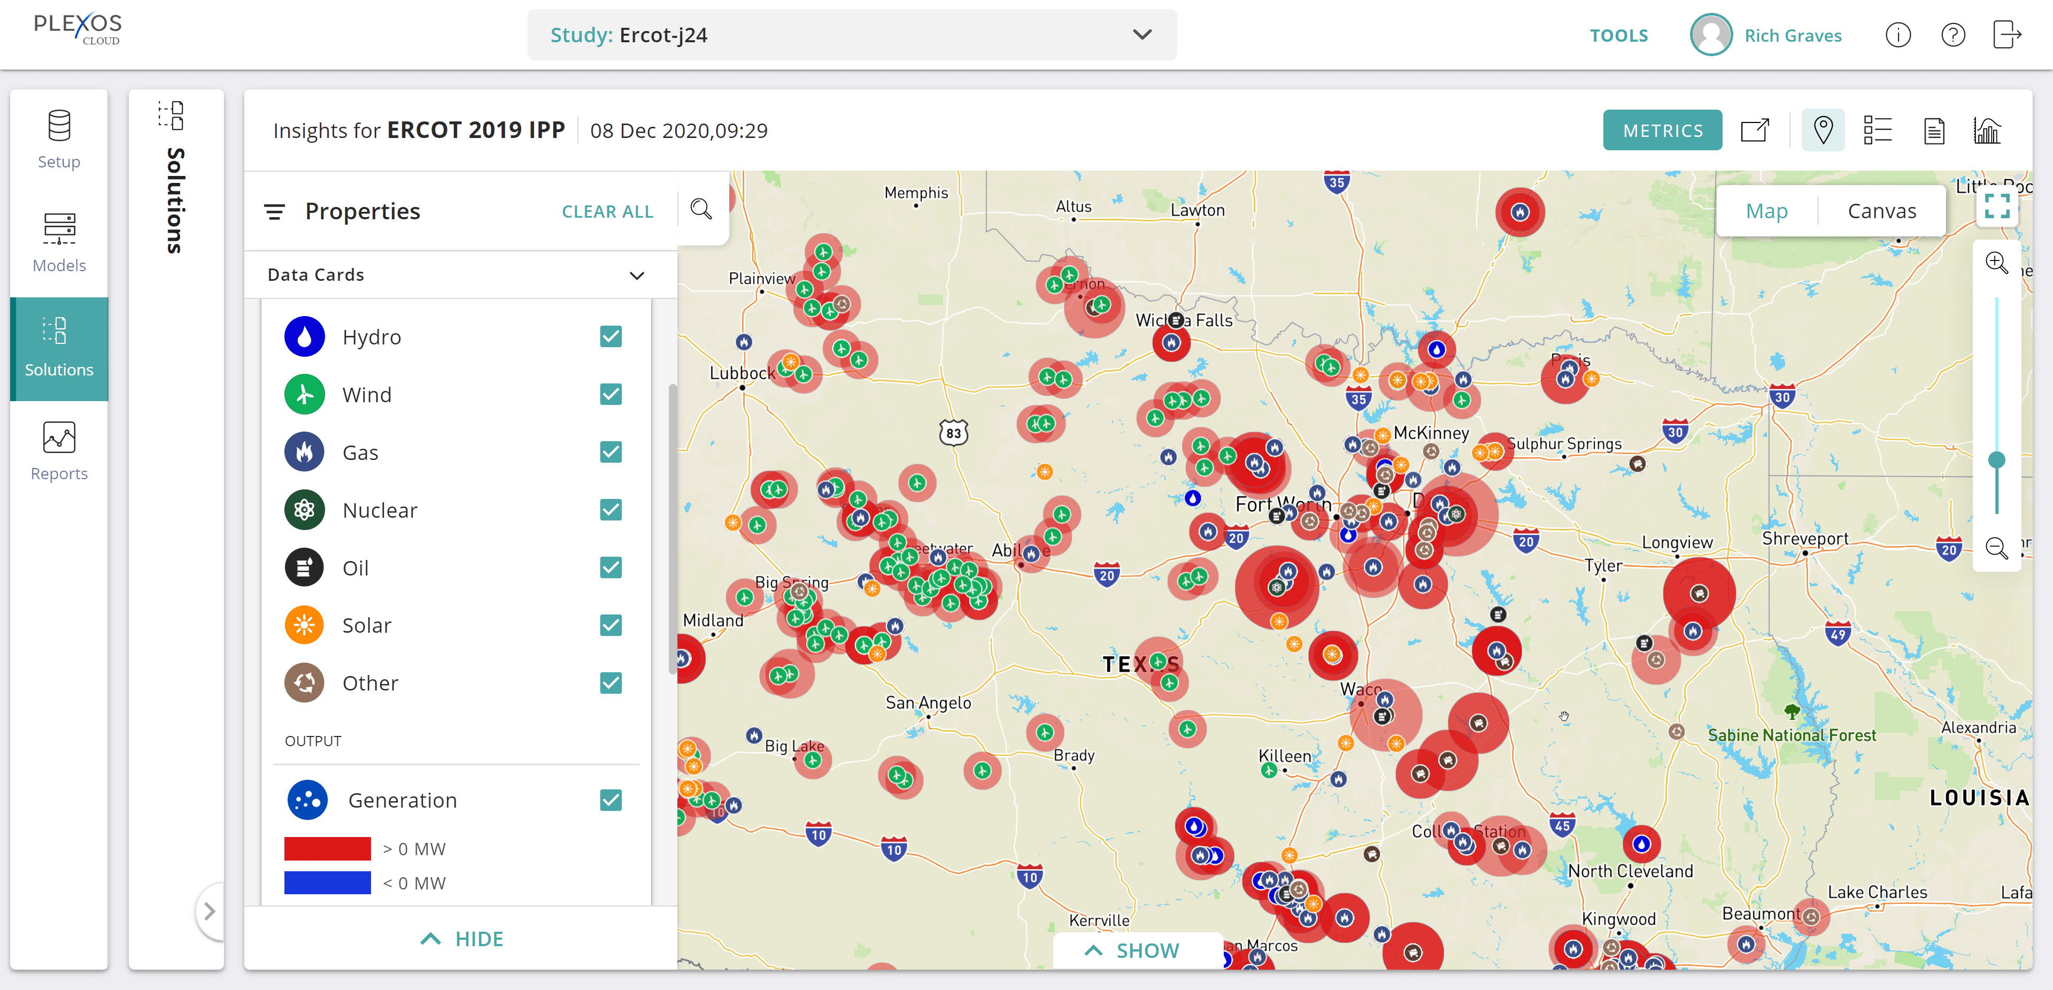Click the PLEXOS Cloud logo

click(x=78, y=29)
